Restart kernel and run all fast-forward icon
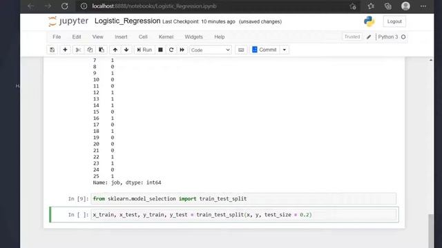The height and width of the screenshot is (248, 442). pos(182,50)
